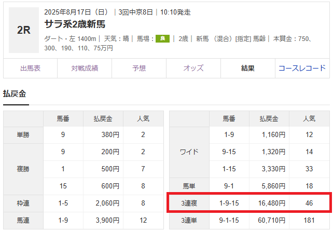Click the race title サラ系2歳新馬
The image size is (333, 231).
(x=74, y=24)
